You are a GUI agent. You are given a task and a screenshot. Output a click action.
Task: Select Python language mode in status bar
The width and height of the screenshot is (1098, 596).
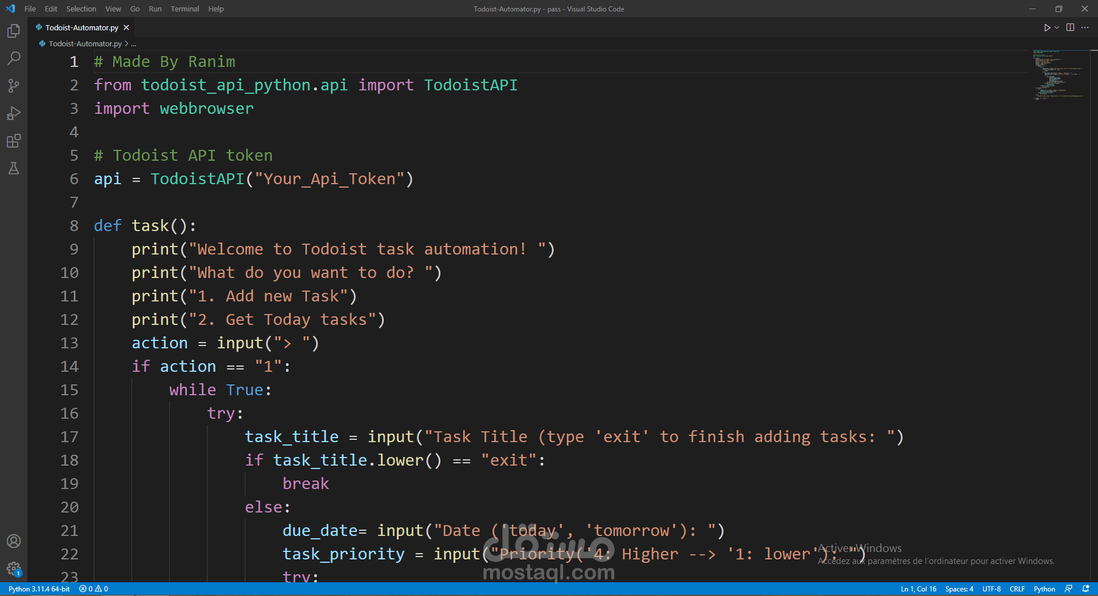pos(1044,589)
